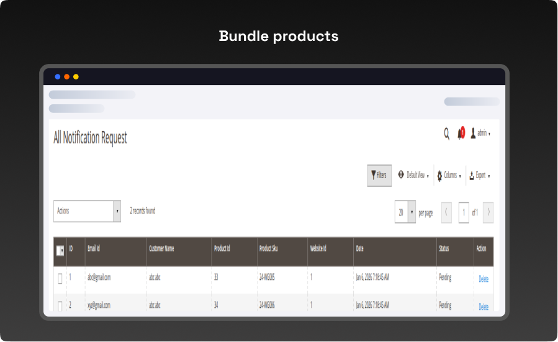Click the search magnifier icon
The image size is (558, 342).
(x=446, y=133)
